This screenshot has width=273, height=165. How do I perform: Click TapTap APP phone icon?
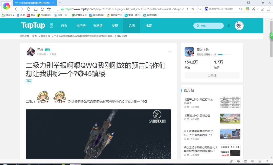[x=52, y=26]
